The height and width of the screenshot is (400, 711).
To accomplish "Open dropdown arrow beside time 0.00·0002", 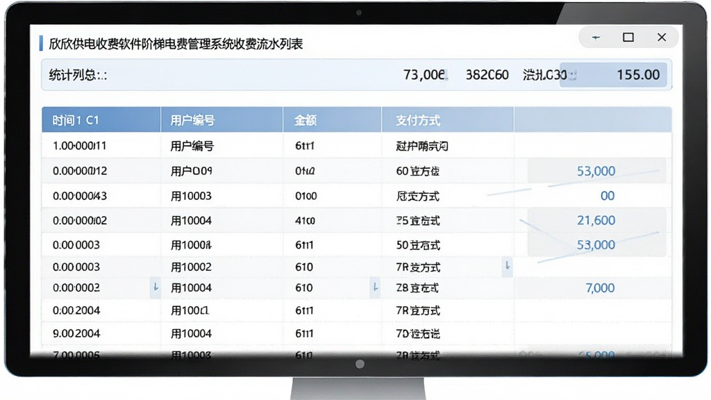I will click(x=156, y=287).
